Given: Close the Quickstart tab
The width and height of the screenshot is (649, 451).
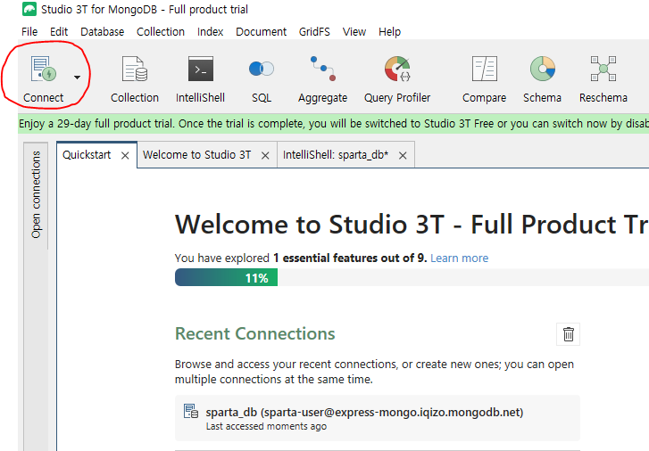Looking at the screenshot, I should (125, 155).
